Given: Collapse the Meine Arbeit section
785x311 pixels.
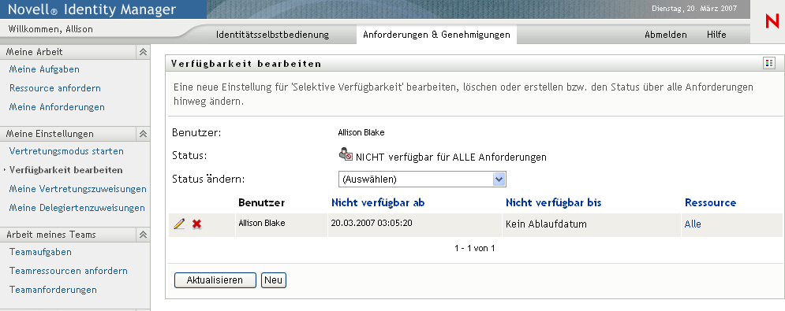Looking at the screenshot, I should point(143,52).
